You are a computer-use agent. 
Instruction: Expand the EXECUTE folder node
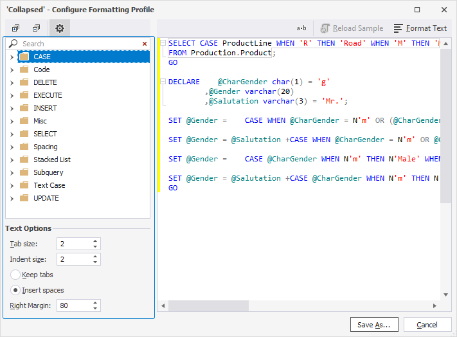12,95
